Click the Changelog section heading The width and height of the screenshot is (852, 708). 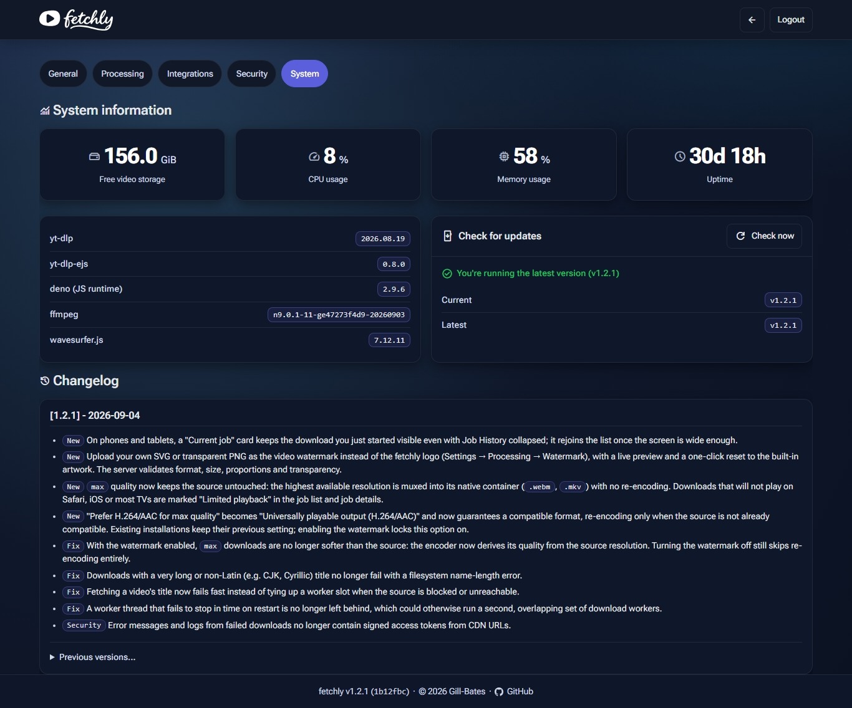85,381
